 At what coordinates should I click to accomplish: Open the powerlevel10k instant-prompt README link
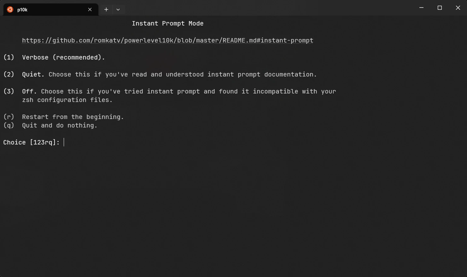(x=167, y=41)
